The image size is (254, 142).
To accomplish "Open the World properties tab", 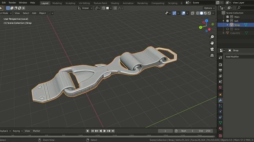I will [220, 88].
